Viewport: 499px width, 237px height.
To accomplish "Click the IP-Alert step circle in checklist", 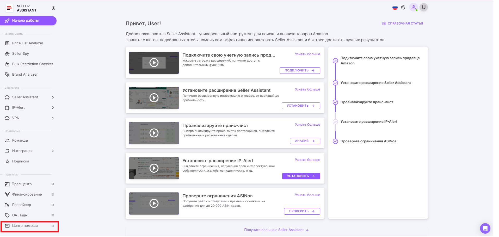I will click(x=335, y=122).
